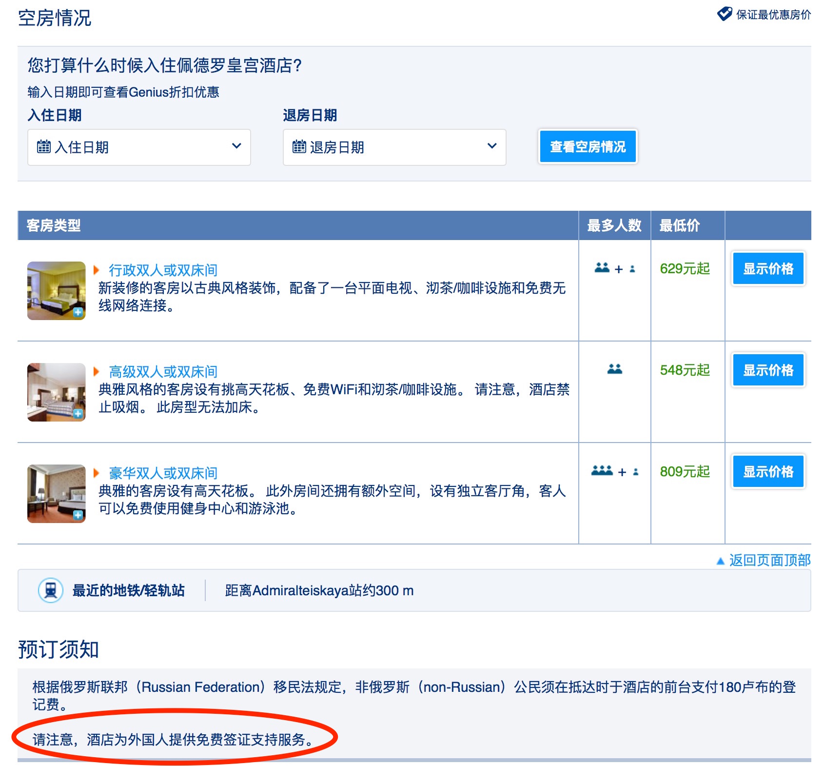Viewport: 824px width, 766px height.
Task: Show price for 高级双人或双床间
Action: (x=768, y=370)
